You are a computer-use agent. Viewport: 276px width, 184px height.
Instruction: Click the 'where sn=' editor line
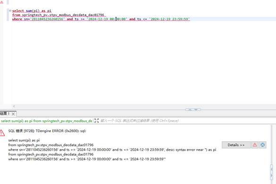(101, 19)
